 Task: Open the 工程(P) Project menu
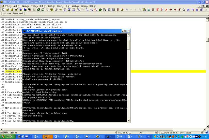coord(34,6)
